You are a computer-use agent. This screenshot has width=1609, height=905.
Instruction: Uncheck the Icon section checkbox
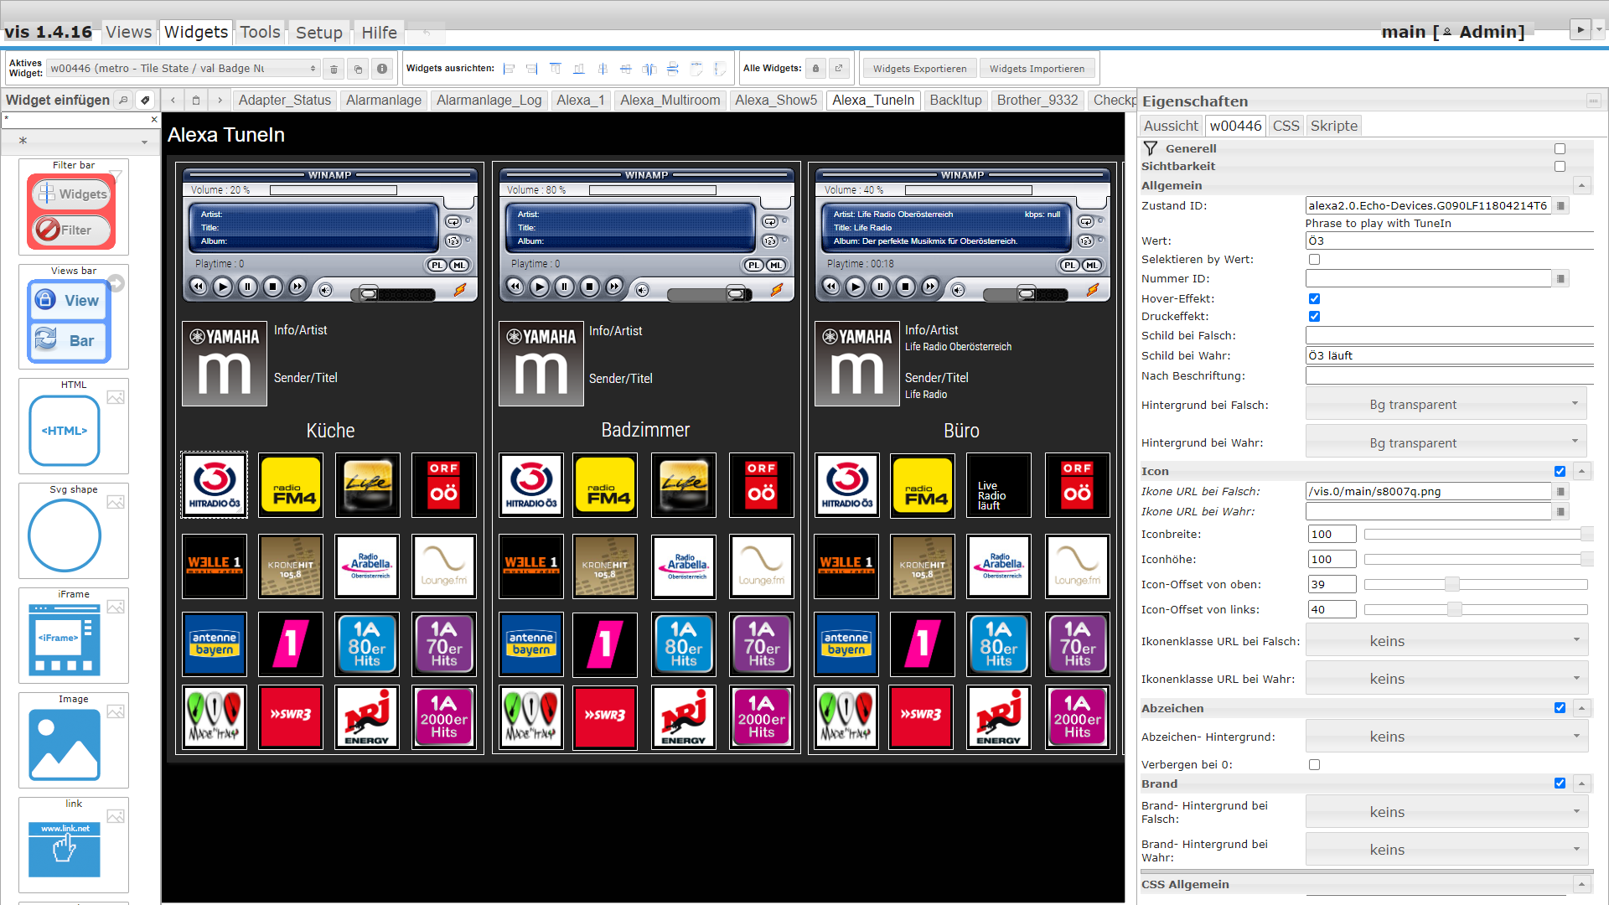[1560, 472]
